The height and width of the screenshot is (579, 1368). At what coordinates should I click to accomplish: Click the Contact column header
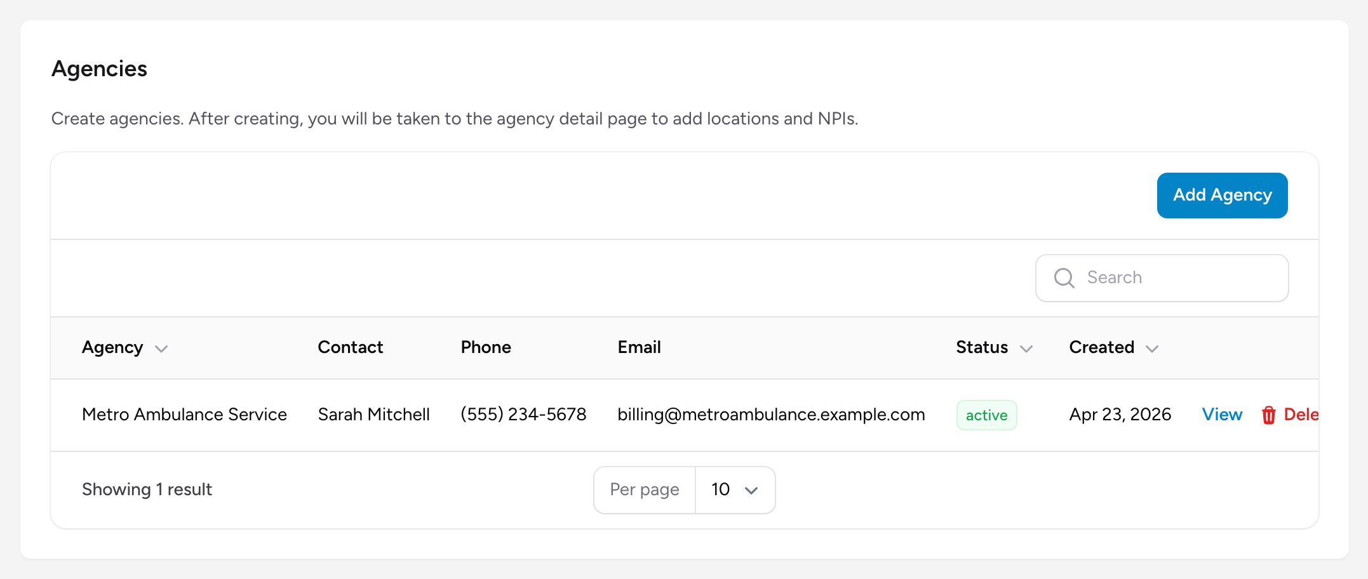tap(350, 347)
